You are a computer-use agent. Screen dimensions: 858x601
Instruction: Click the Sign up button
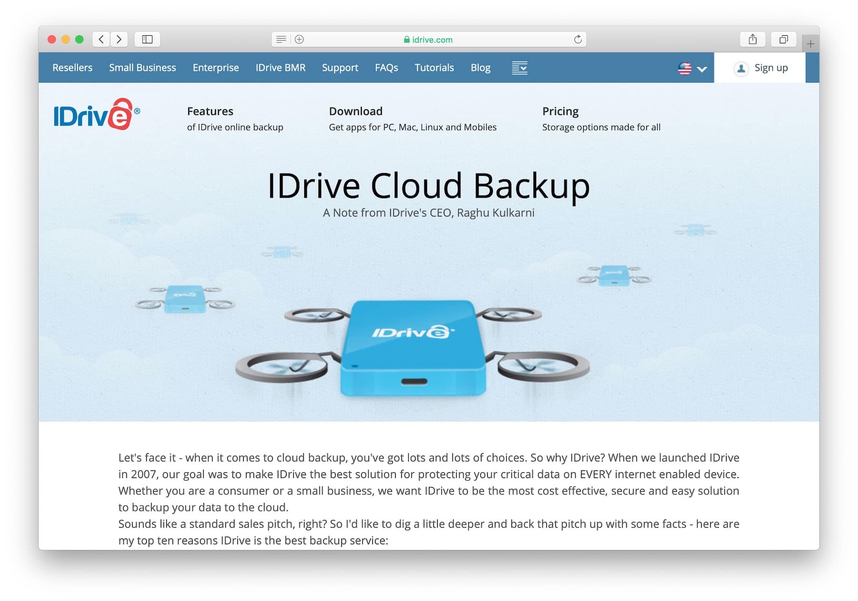pos(770,68)
